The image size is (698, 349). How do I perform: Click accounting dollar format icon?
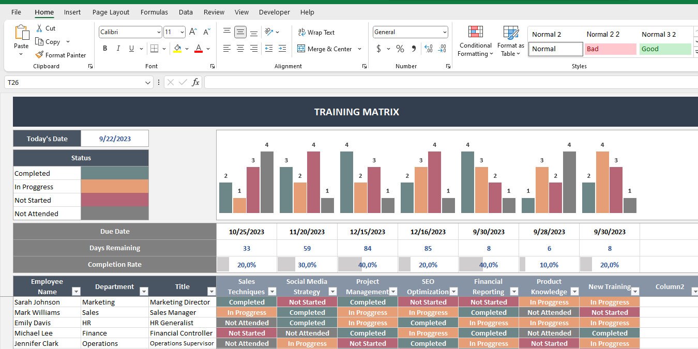tap(379, 49)
